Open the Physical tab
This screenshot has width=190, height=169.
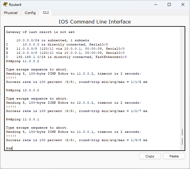click(x=11, y=13)
